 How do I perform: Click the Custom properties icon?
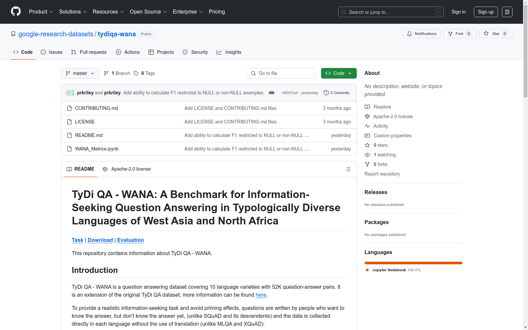367,136
